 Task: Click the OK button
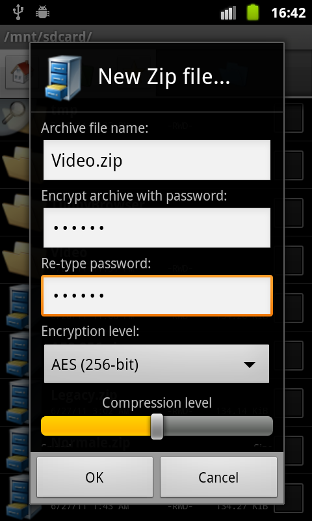[95, 477]
